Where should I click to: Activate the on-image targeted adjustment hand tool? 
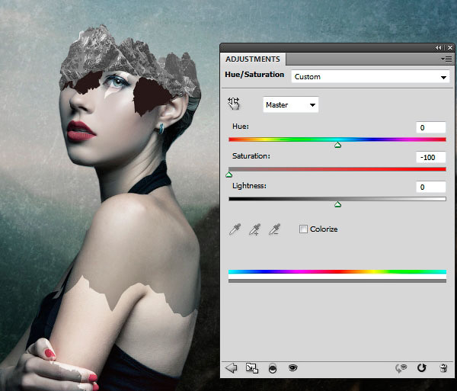pos(234,104)
